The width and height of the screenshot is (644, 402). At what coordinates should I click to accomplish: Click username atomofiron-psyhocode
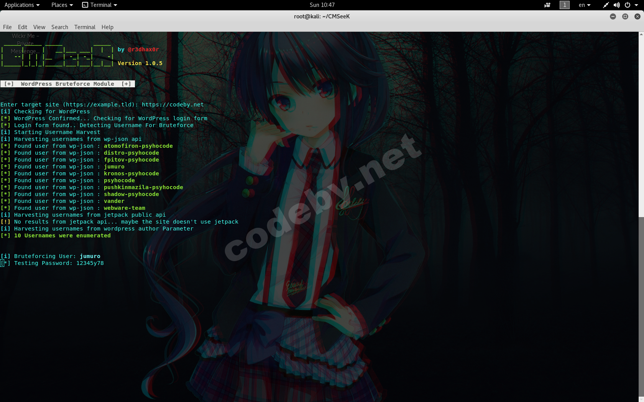click(138, 146)
